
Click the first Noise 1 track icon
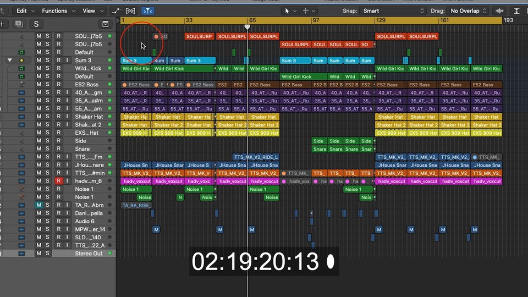21,189
